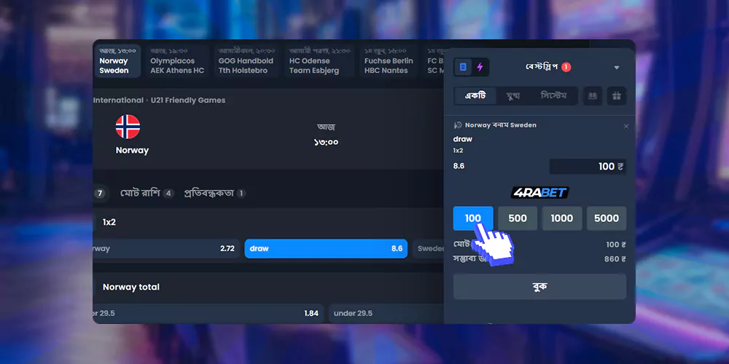Pick the under 29.5 Norway total odds
The width and height of the screenshot is (729, 364).
tap(386, 313)
